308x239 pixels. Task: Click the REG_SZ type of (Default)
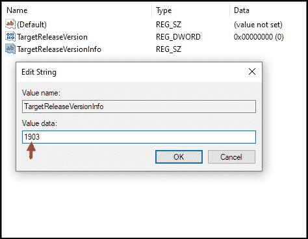pyautogui.click(x=168, y=25)
